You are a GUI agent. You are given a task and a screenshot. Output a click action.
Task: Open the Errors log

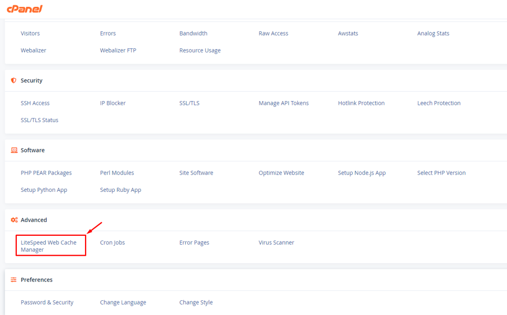click(x=108, y=33)
